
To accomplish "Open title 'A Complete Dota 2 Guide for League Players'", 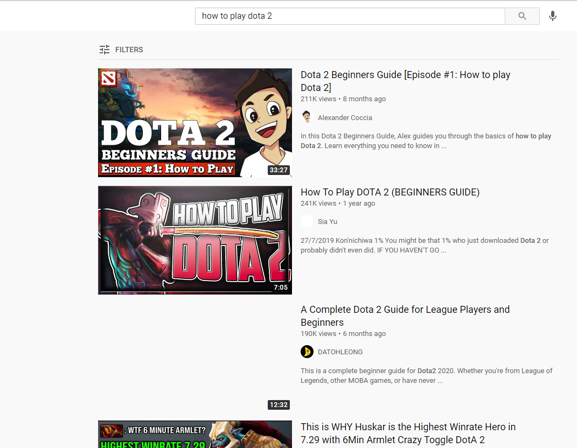I will tap(405, 316).
